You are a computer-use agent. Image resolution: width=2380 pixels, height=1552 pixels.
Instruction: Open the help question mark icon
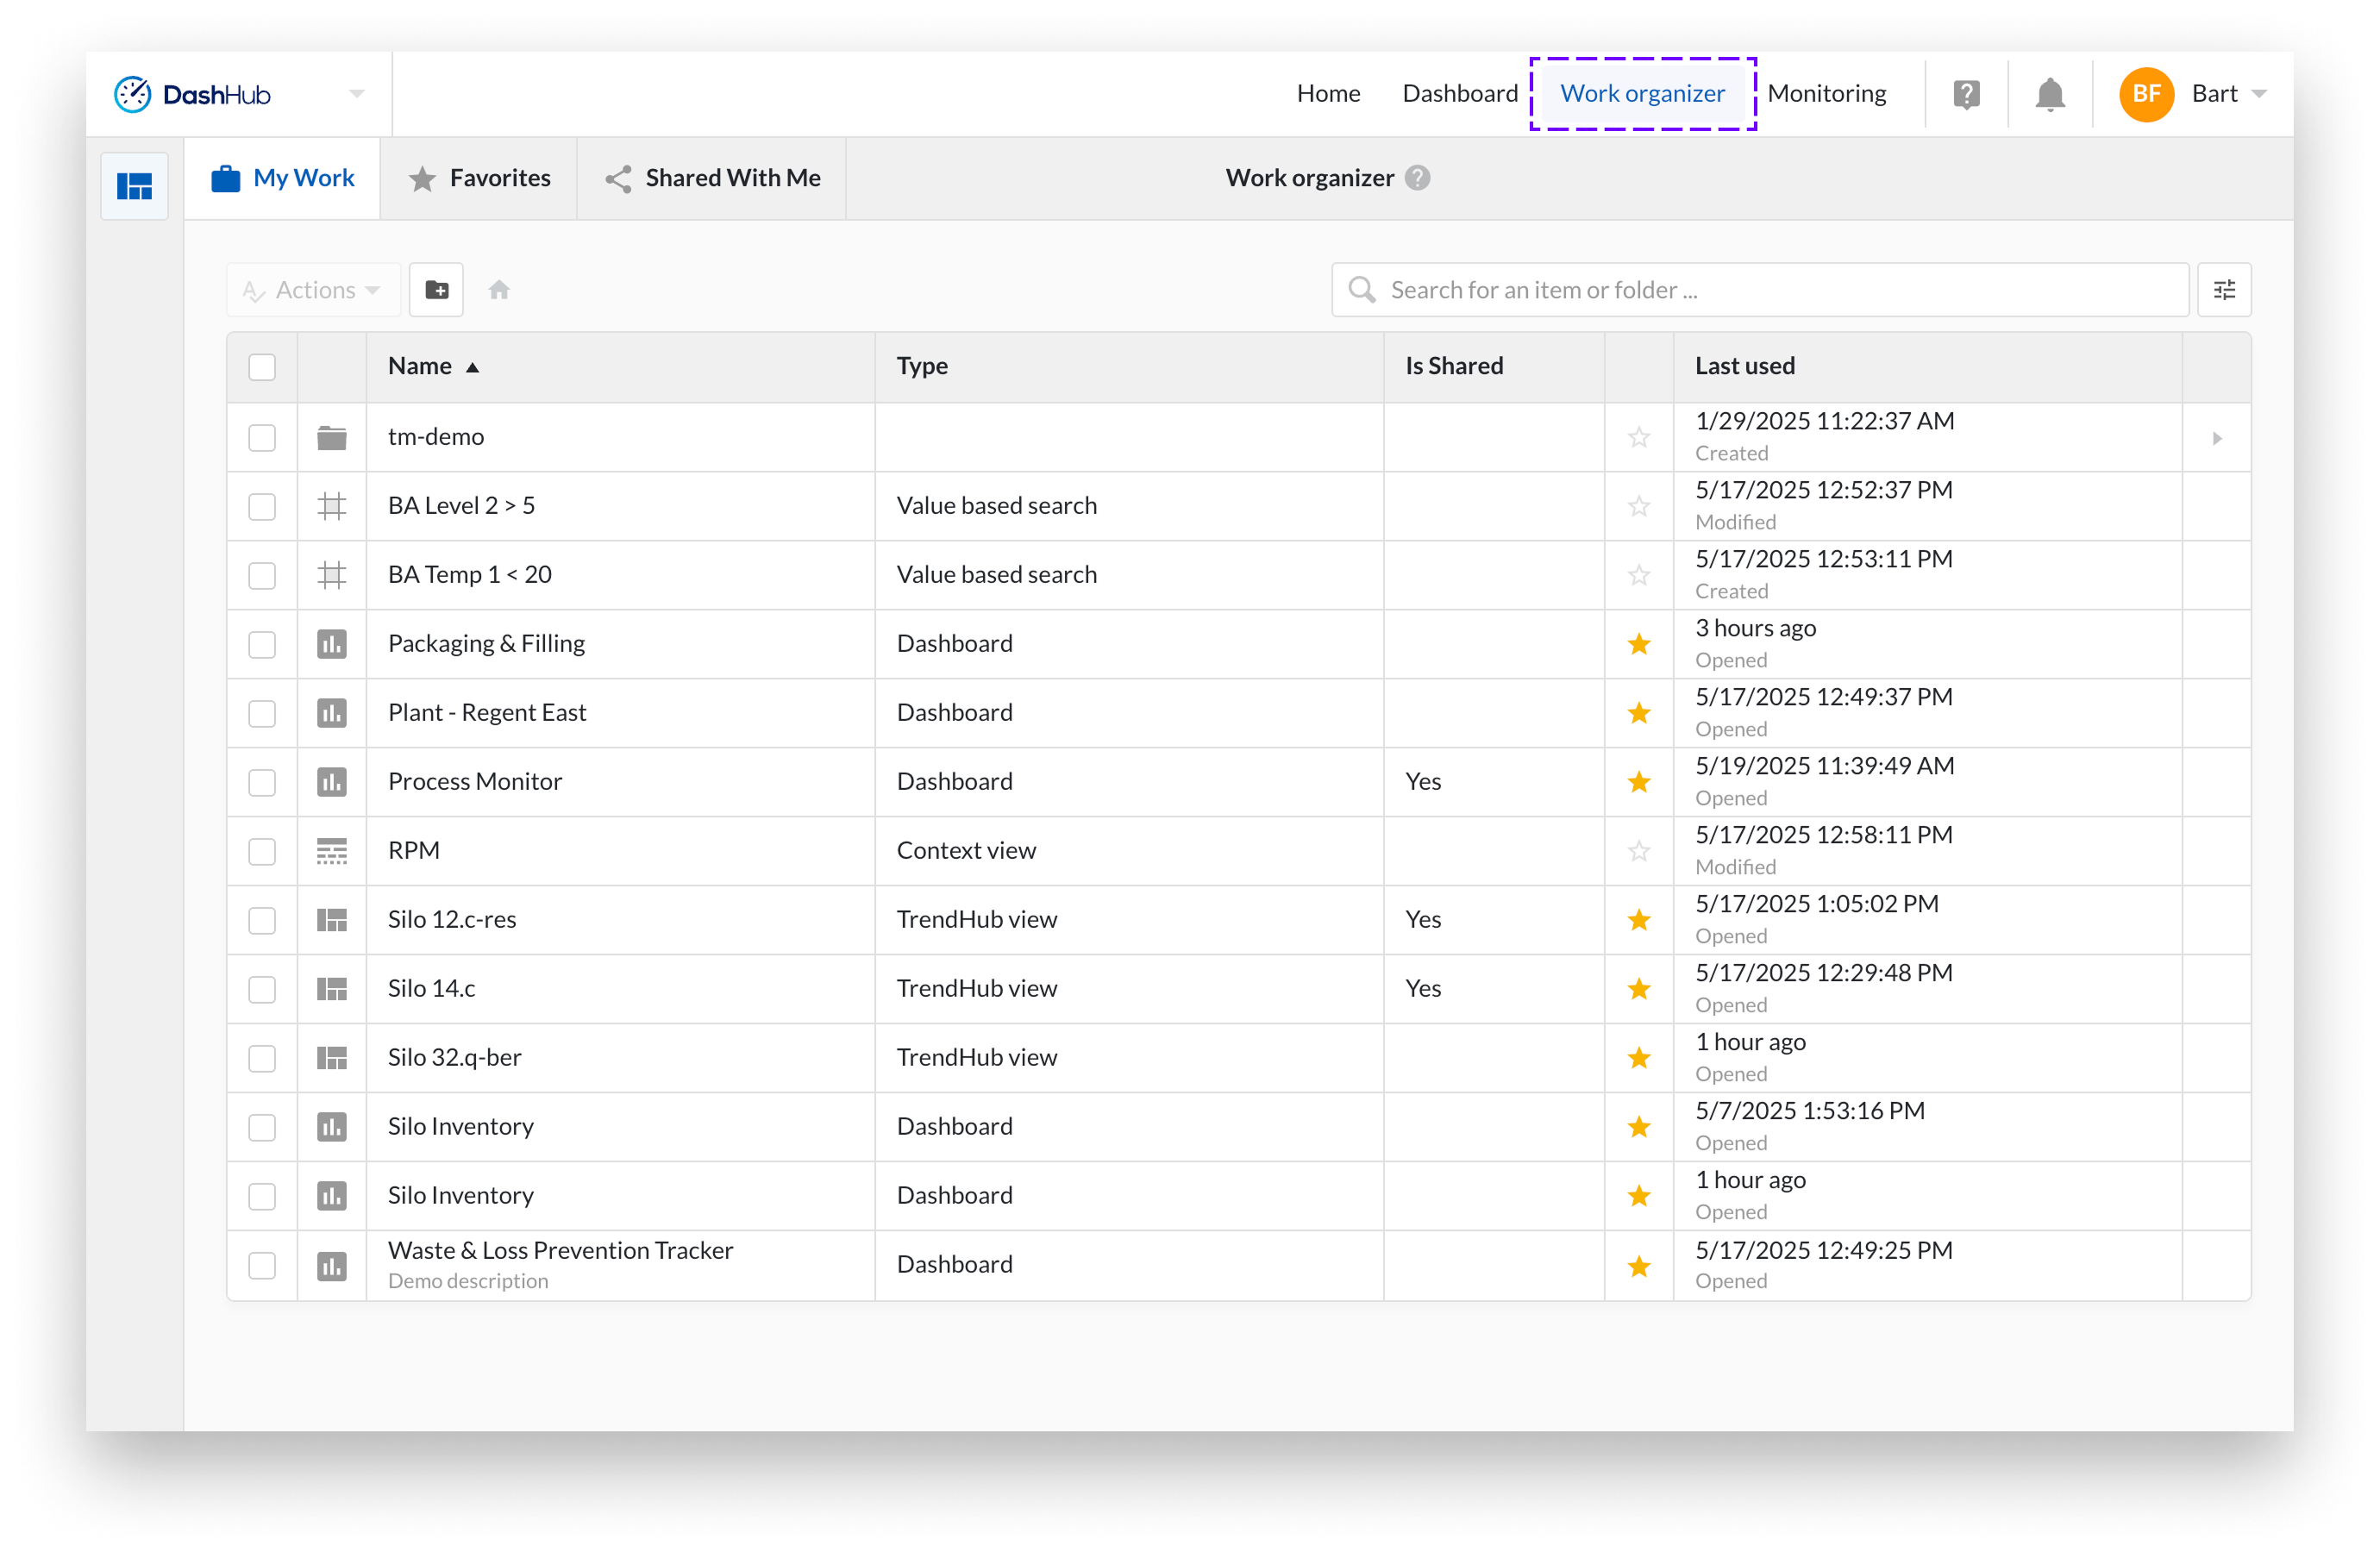pyautogui.click(x=1966, y=94)
